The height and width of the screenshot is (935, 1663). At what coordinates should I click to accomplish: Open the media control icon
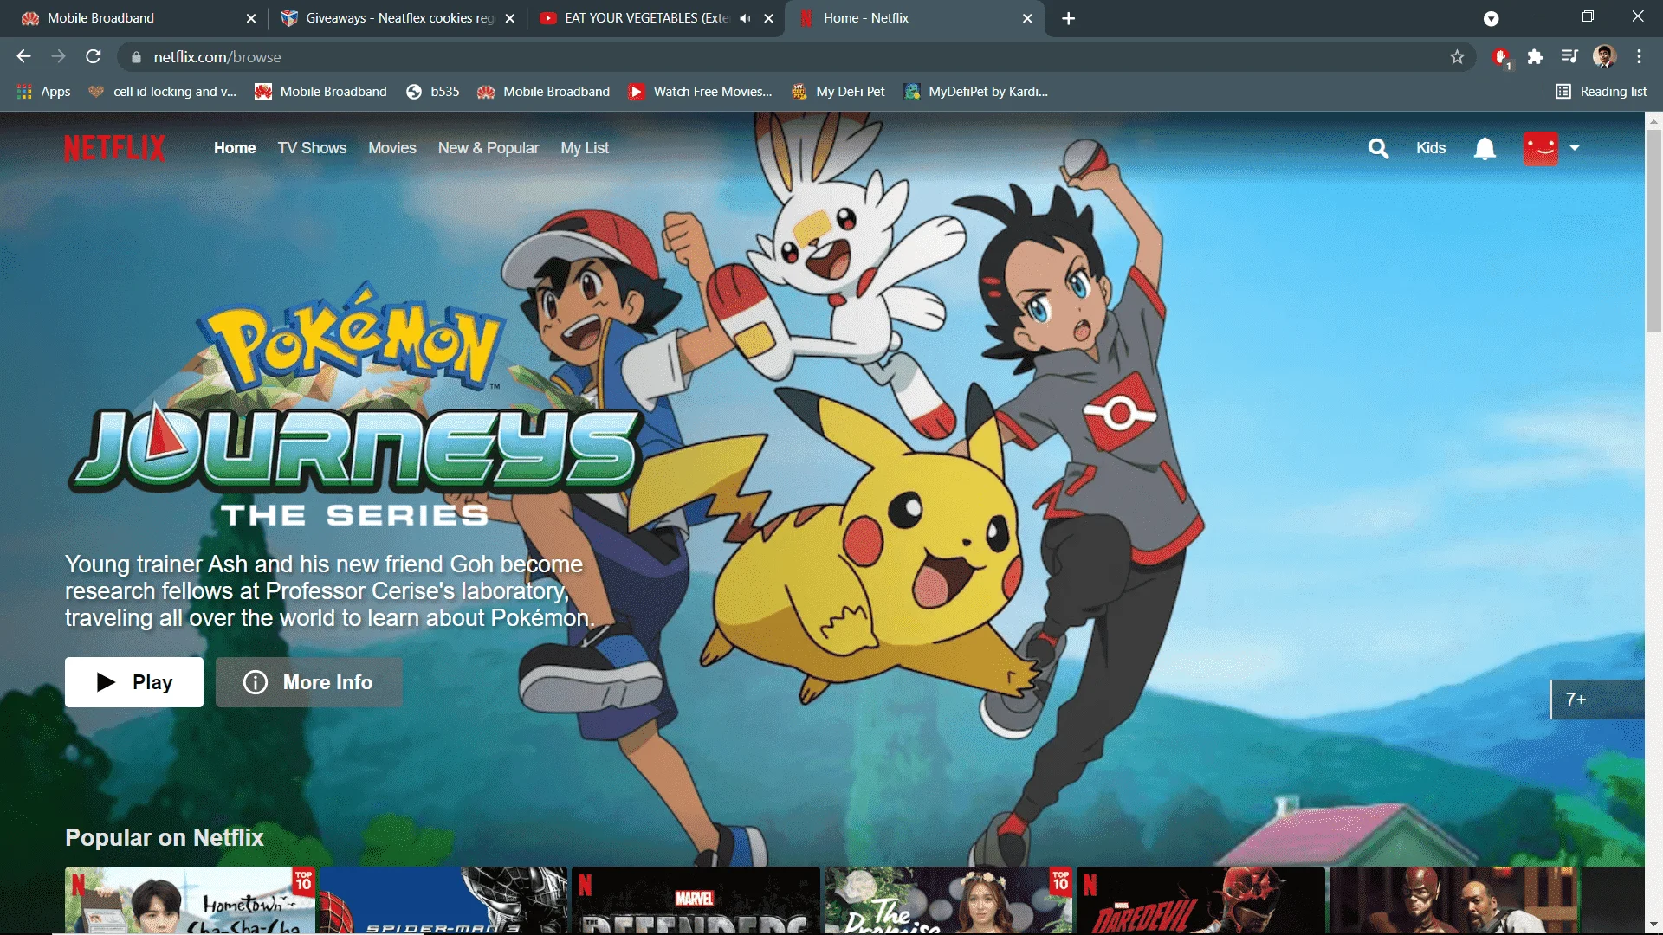1569,57
